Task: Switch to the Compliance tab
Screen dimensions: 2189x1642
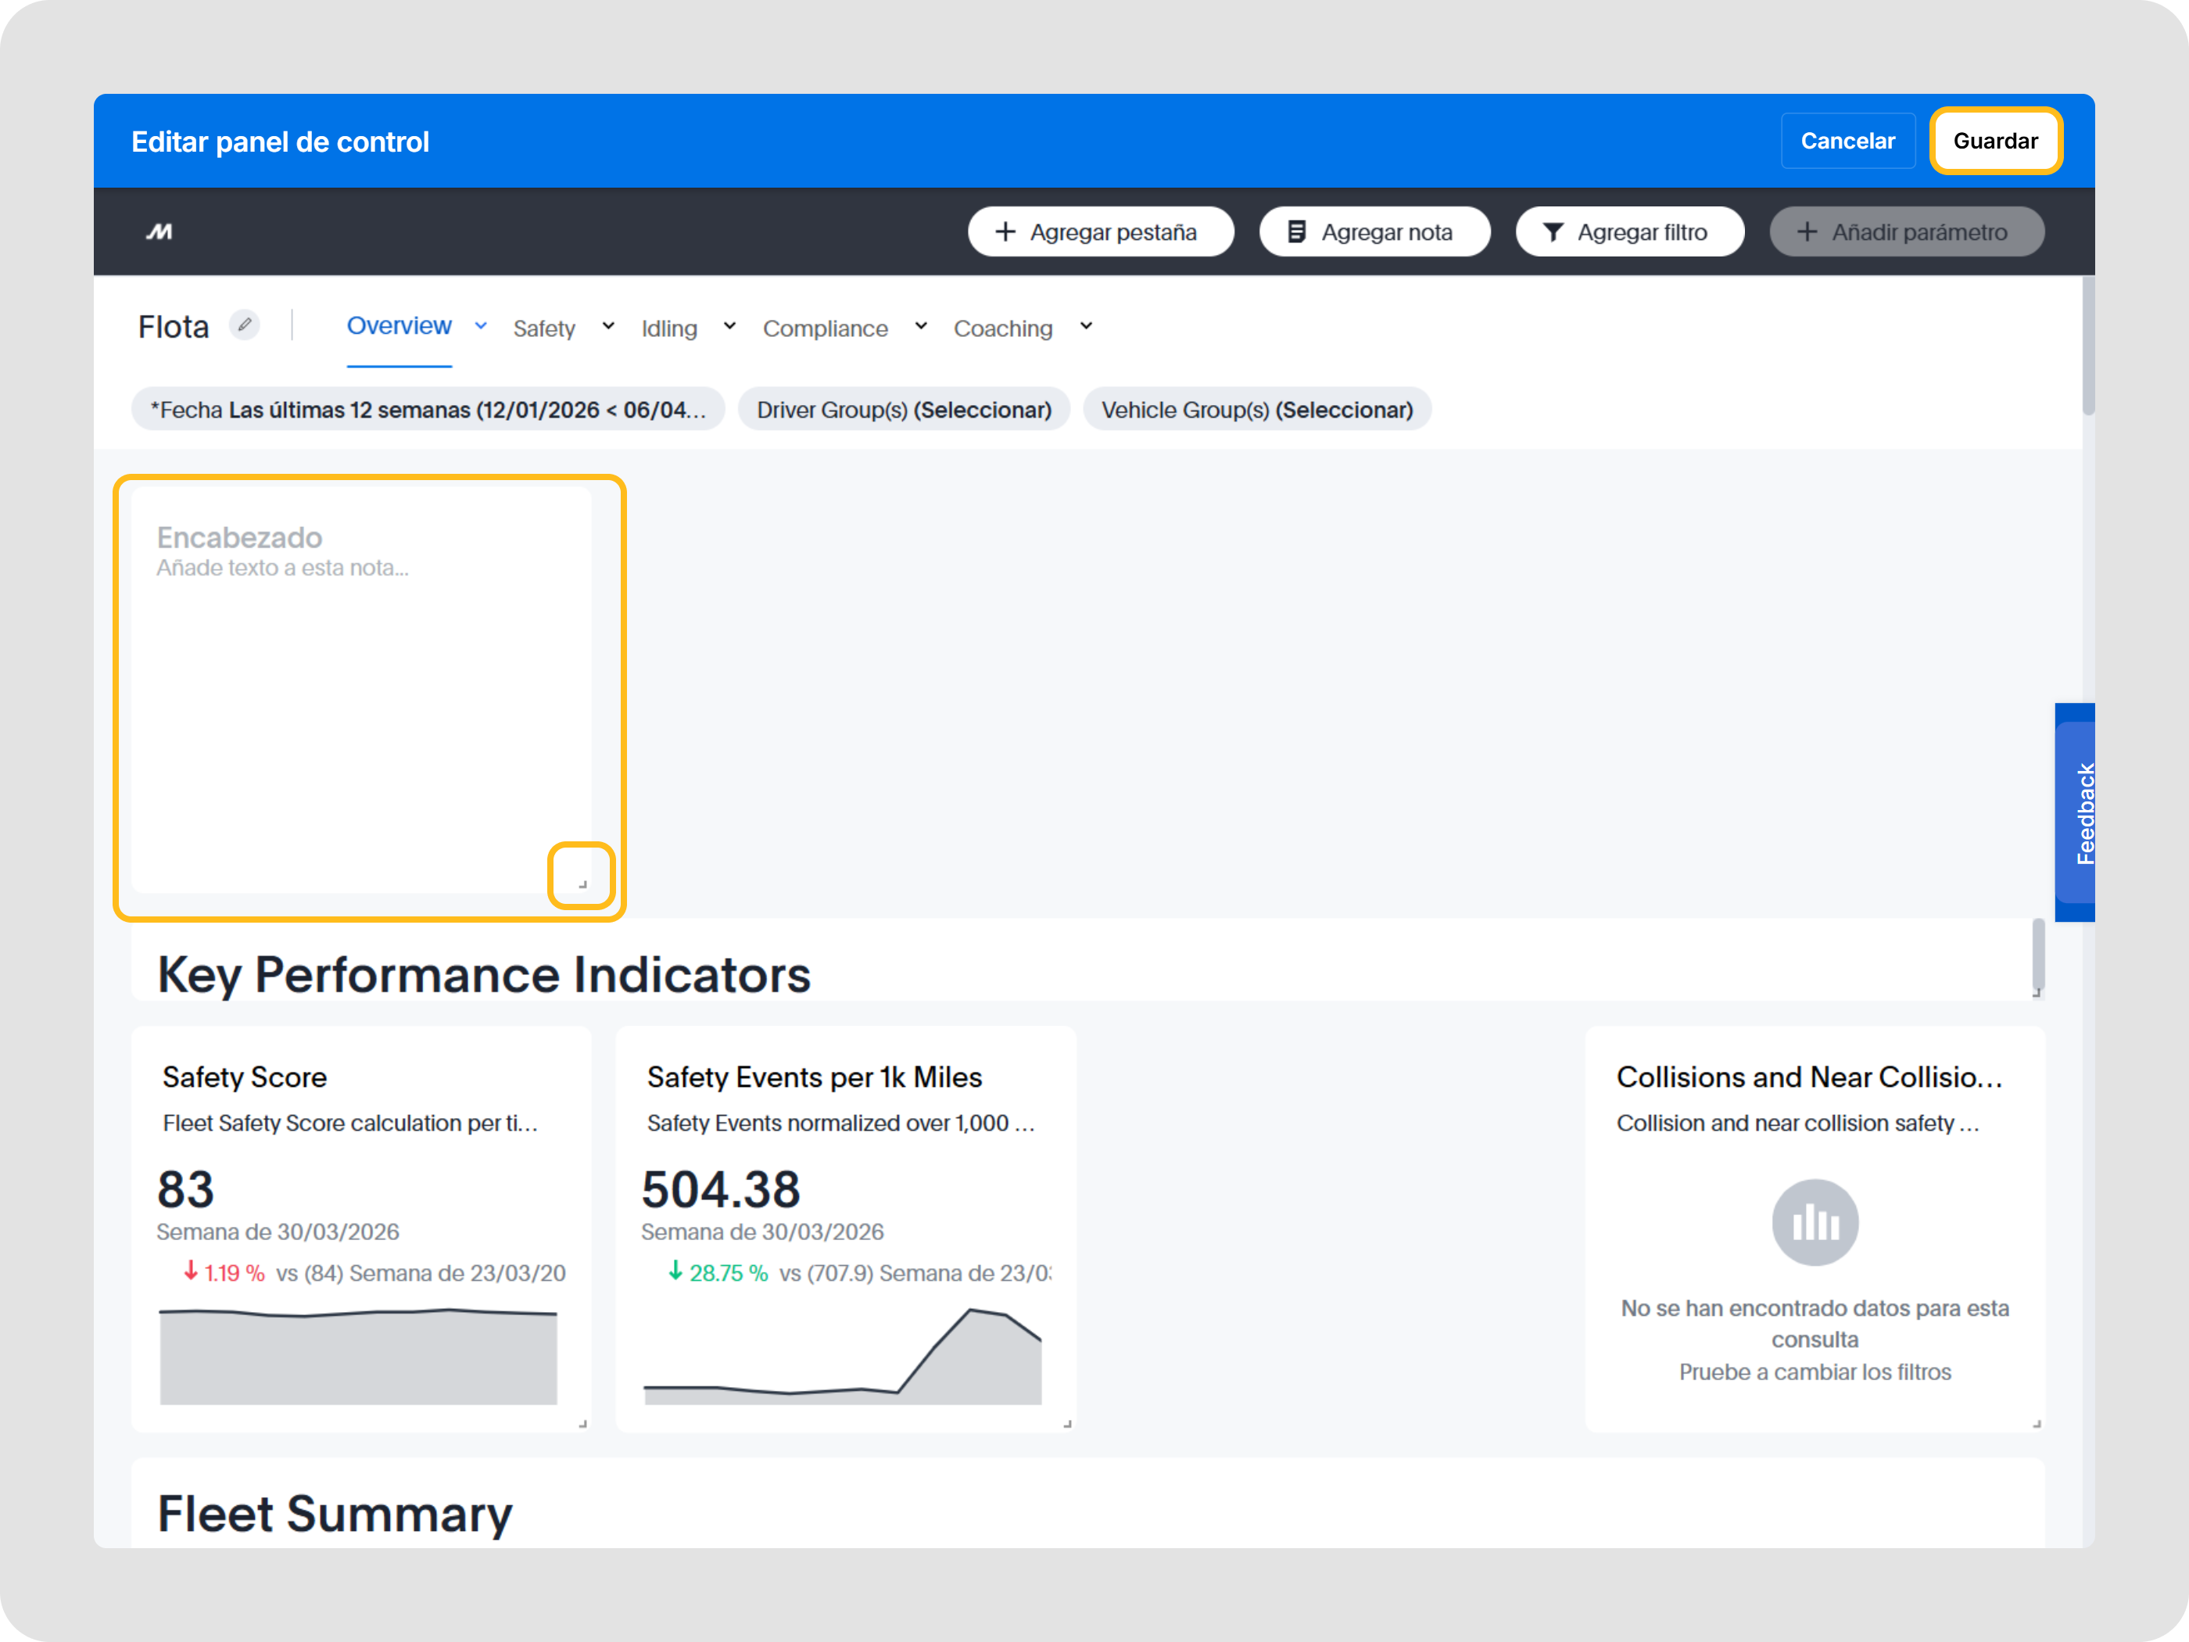Action: (824, 328)
